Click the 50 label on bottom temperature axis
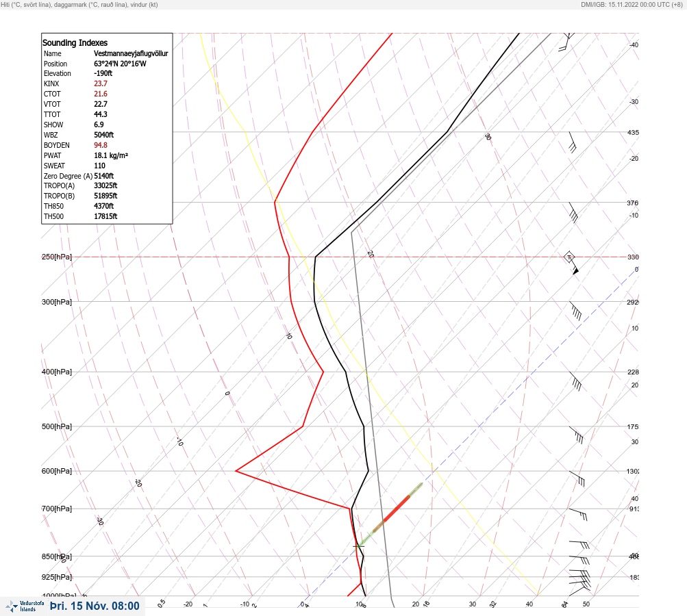 (x=586, y=604)
